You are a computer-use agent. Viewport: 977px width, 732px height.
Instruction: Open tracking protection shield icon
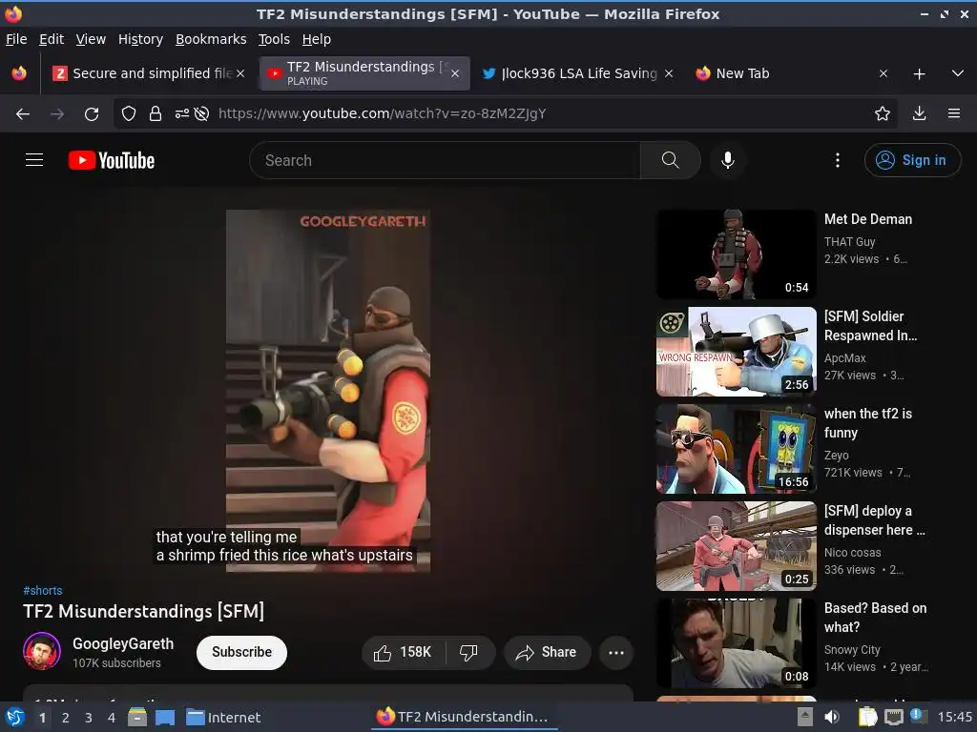129,113
